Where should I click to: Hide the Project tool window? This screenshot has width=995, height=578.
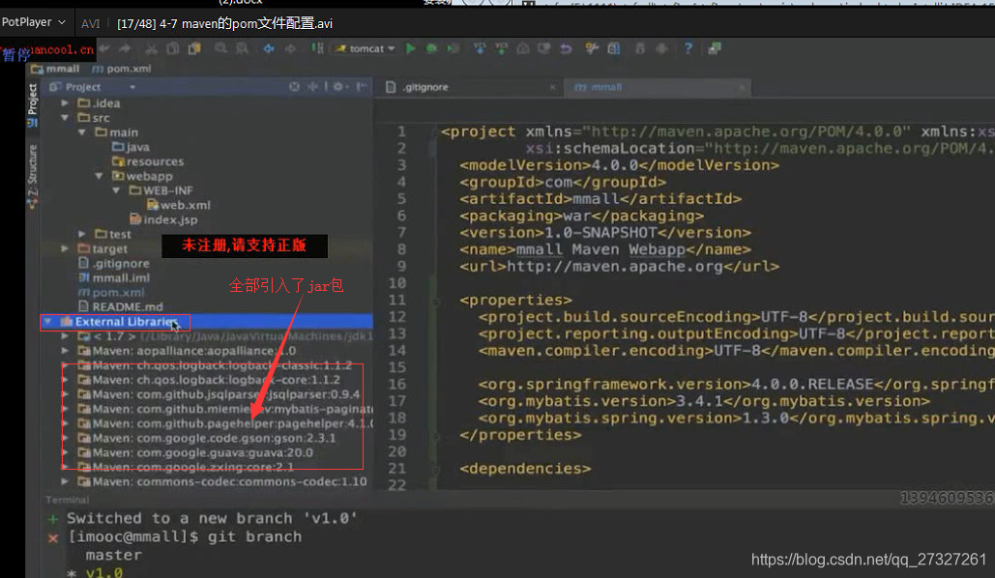pos(361,86)
